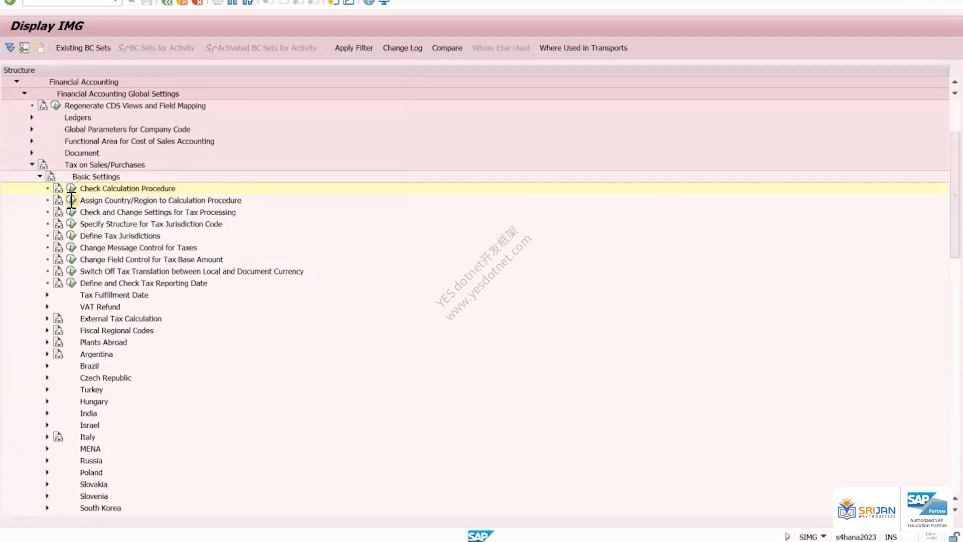Expand the South Korea node

47,508
